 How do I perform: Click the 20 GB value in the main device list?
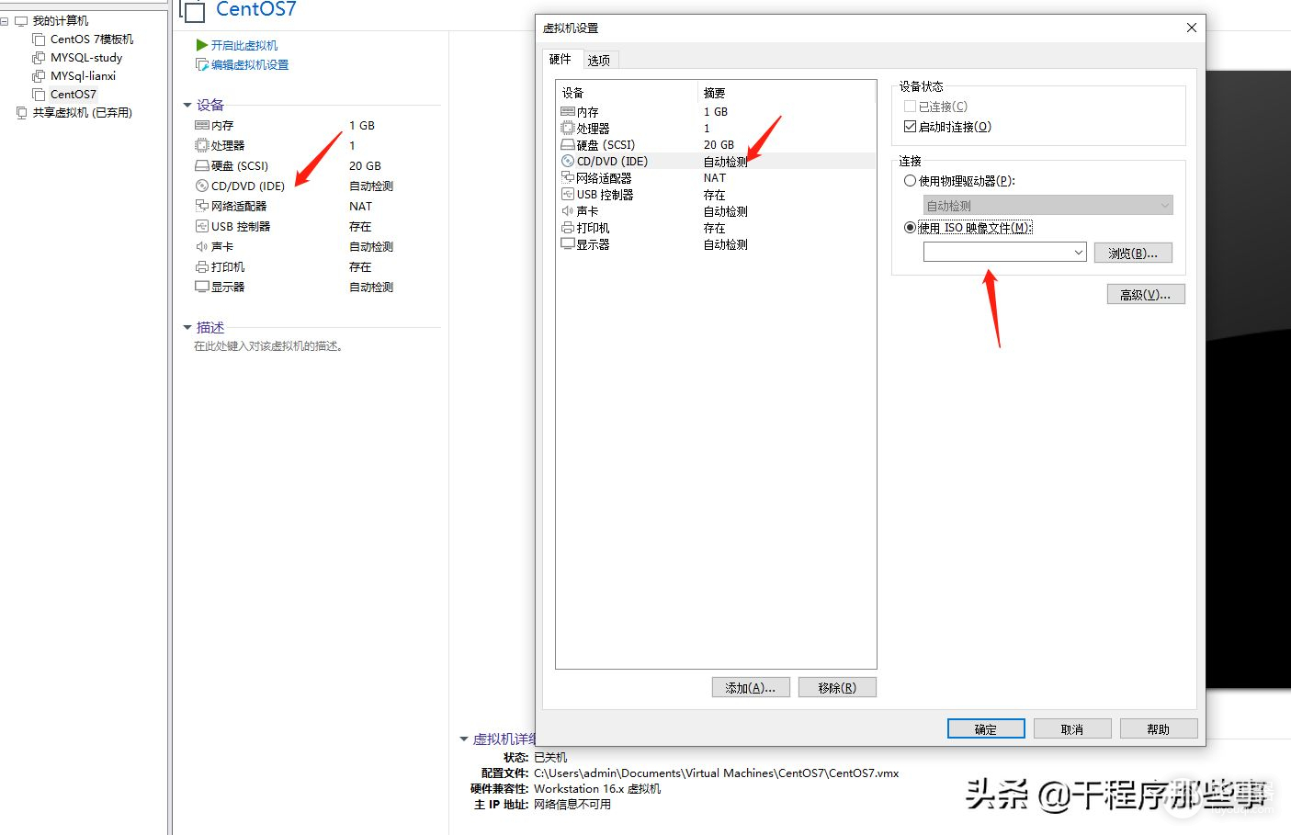click(x=365, y=165)
